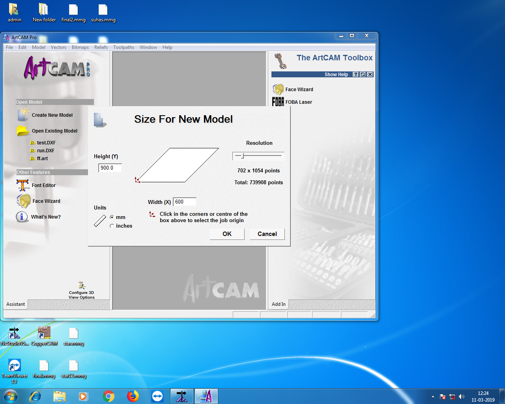Open recent file ff.art
The image size is (505, 404).
42,159
